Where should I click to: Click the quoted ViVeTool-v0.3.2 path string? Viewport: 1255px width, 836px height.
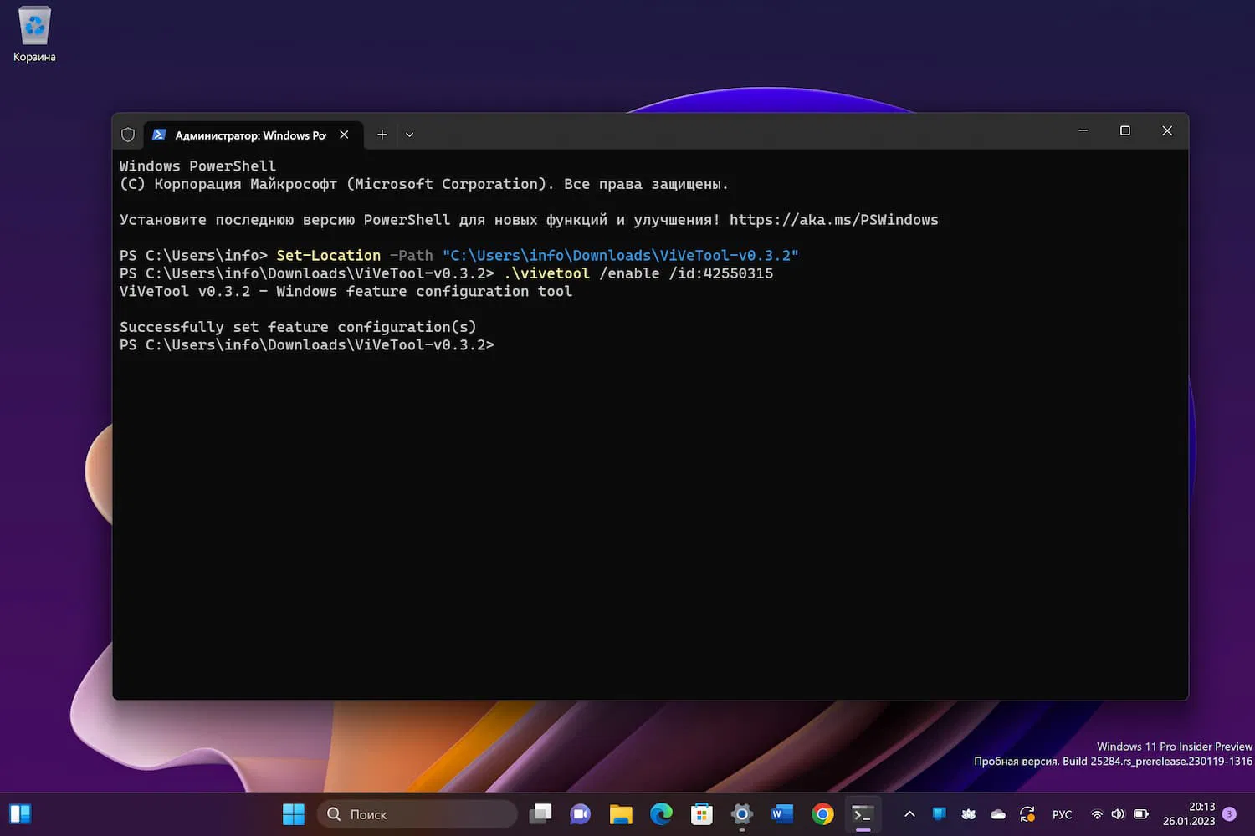point(620,256)
